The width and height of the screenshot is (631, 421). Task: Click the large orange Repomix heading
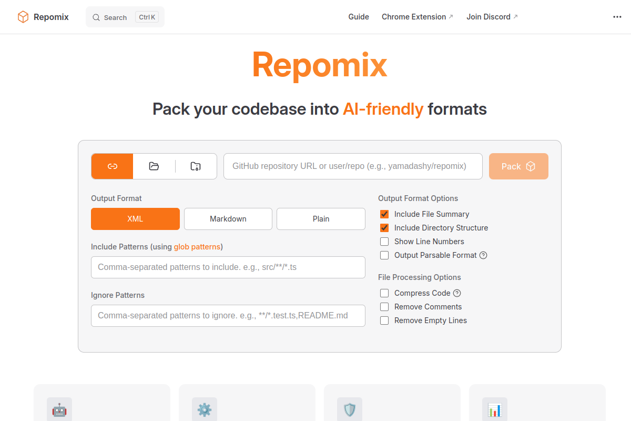click(x=320, y=65)
